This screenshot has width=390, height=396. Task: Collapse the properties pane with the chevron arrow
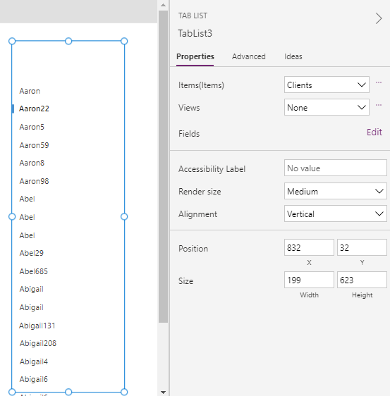pyautogui.click(x=379, y=18)
